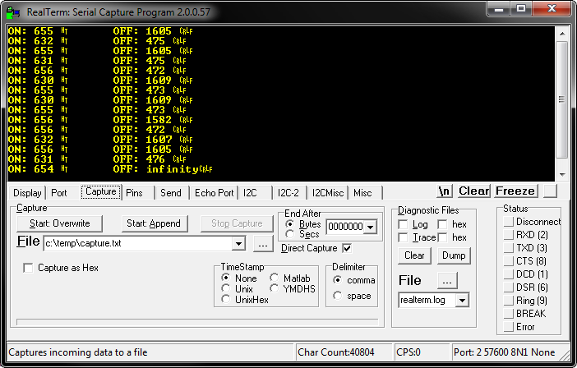Screen dimensions: 577x368
Task: Browse for capture file with ... button
Action: [x=263, y=244]
